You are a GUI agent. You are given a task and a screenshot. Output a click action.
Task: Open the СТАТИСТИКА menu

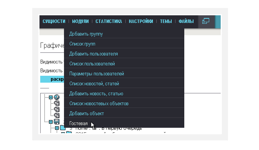point(109,21)
